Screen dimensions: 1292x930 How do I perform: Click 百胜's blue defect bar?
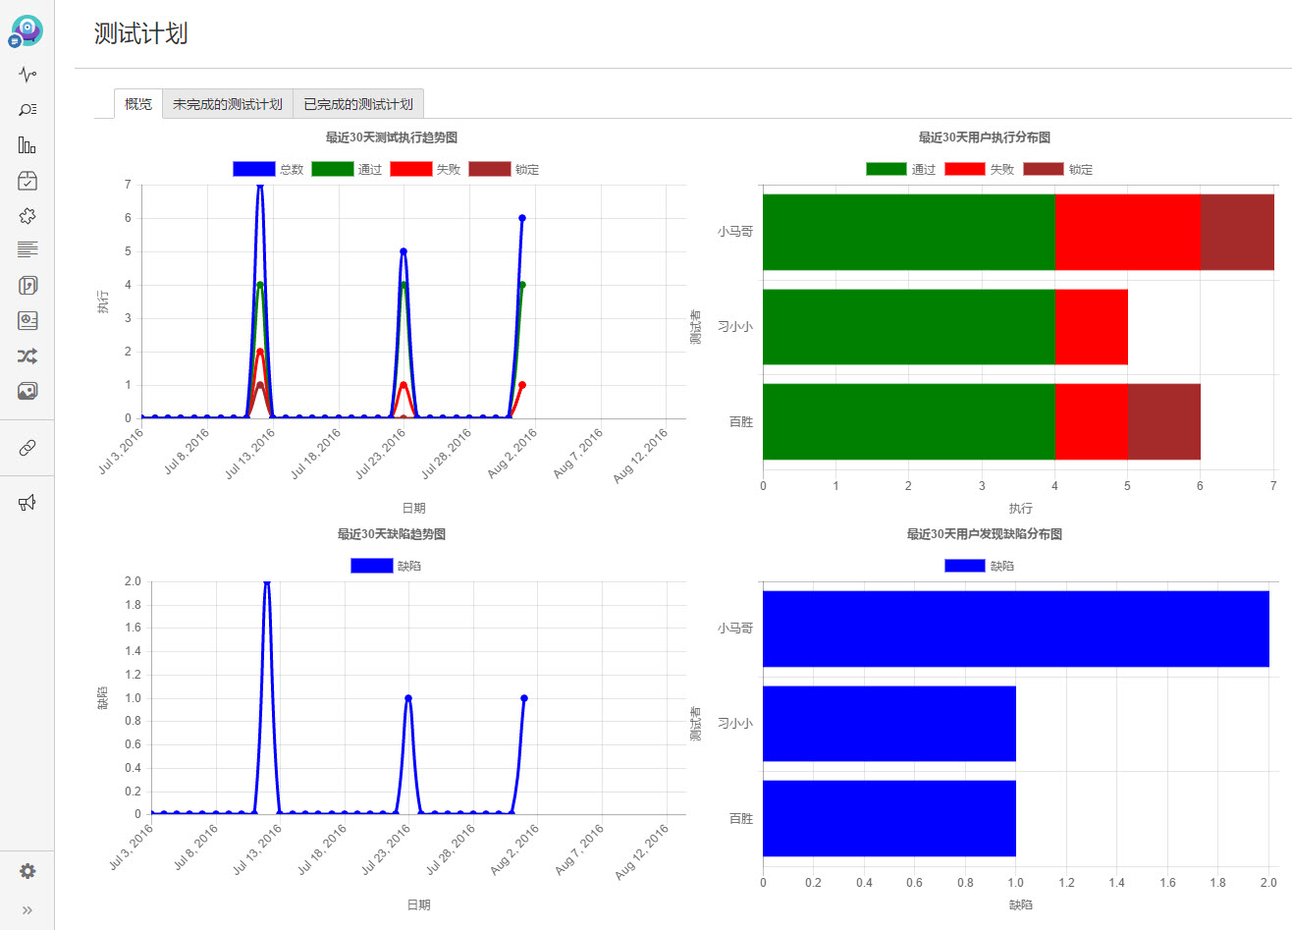click(889, 818)
